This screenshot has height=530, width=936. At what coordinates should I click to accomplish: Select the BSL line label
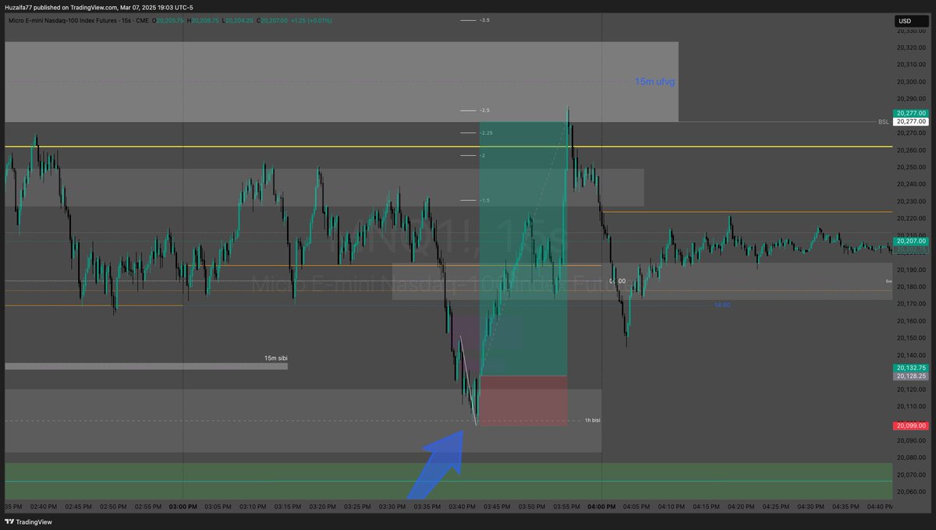tap(883, 122)
